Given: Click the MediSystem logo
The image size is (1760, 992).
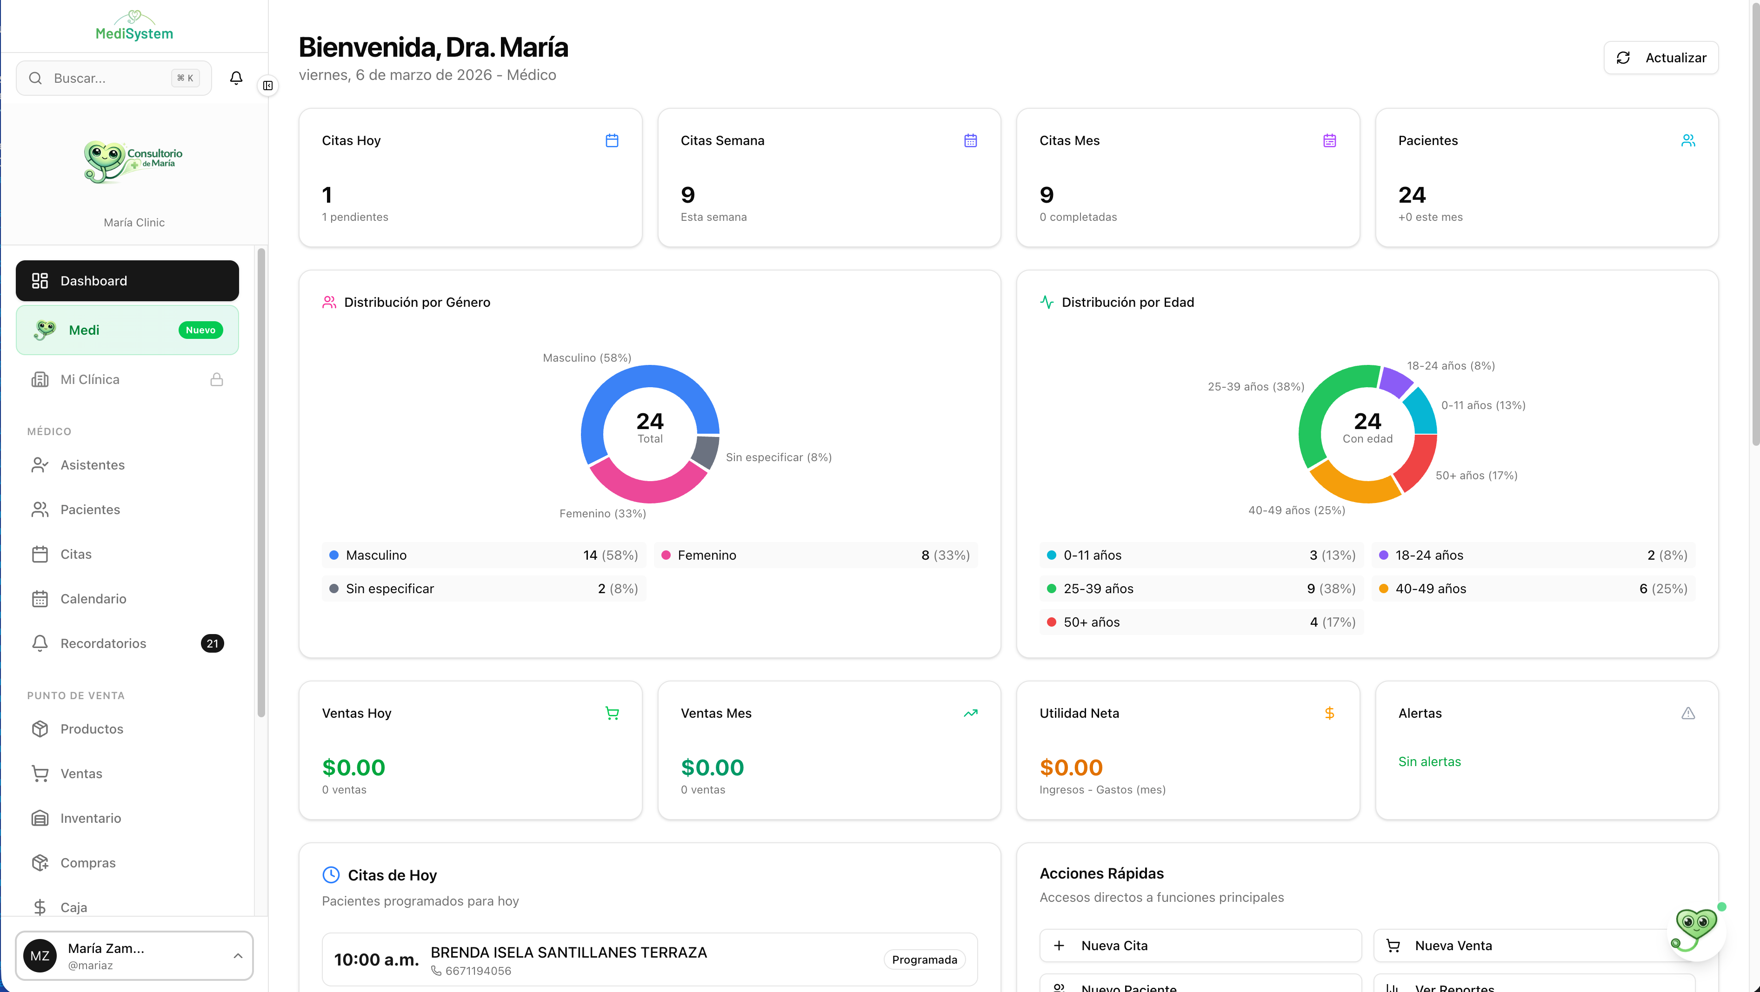Looking at the screenshot, I should (134, 25).
